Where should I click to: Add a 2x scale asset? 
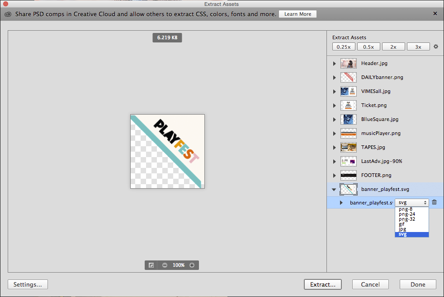[394, 47]
